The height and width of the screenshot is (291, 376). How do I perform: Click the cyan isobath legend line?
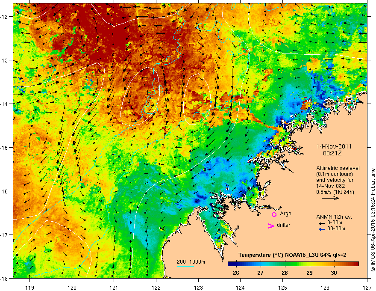click(x=185, y=266)
